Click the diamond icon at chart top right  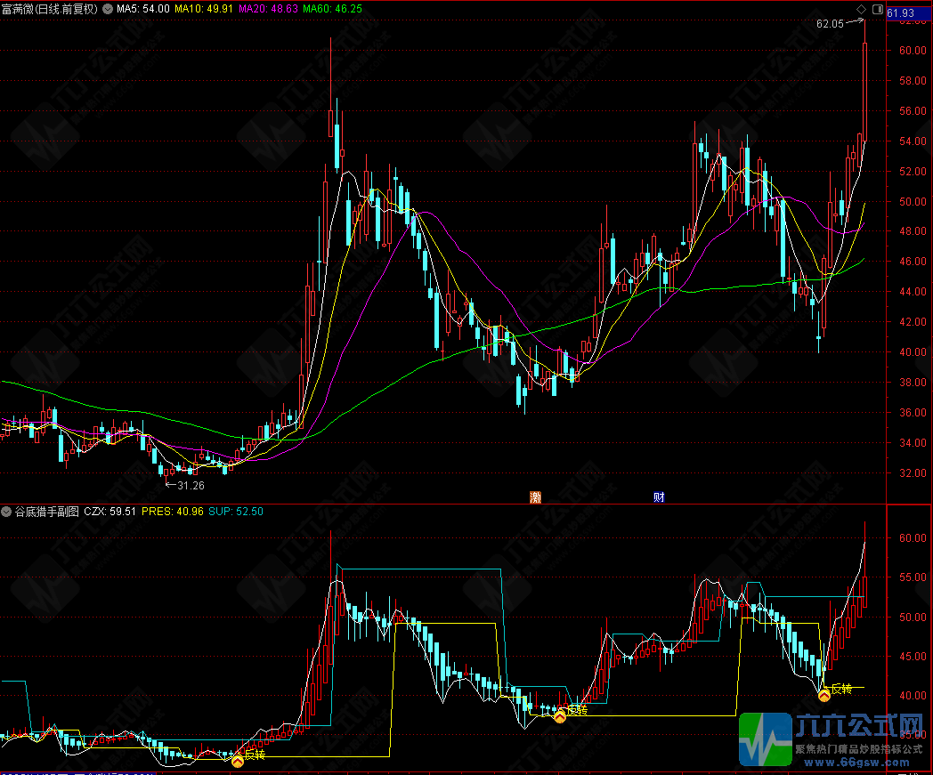(861, 9)
